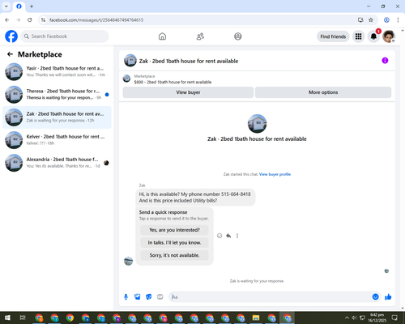
Task: Open the Menu grid icon
Action: point(358,36)
